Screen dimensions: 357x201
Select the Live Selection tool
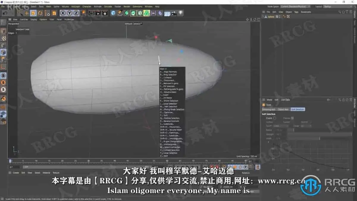20,13
